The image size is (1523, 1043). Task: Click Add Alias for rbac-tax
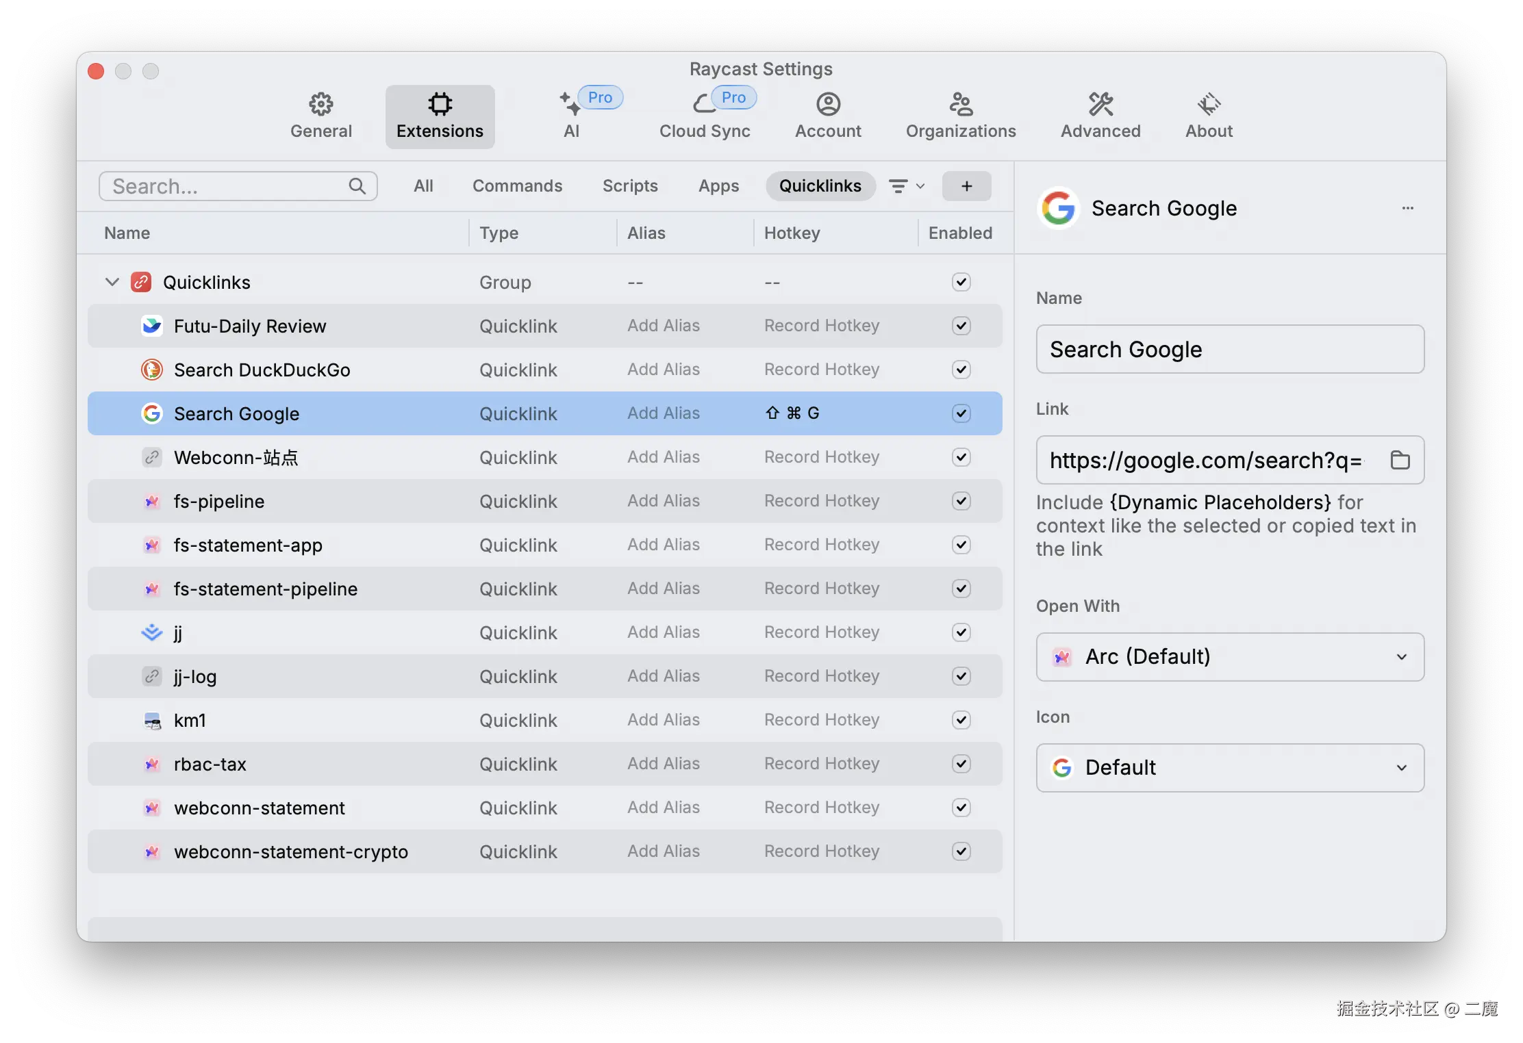coord(663,764)
